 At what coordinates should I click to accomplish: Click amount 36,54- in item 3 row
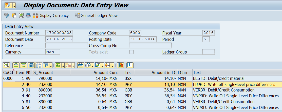click(90, 90)
